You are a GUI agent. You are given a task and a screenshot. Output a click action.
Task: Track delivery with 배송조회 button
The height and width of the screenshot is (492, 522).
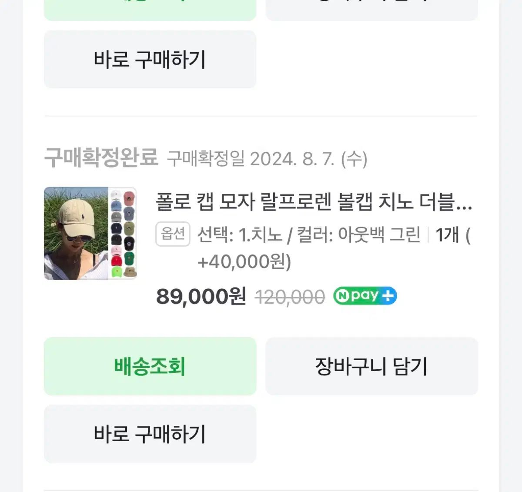[150, 366]
